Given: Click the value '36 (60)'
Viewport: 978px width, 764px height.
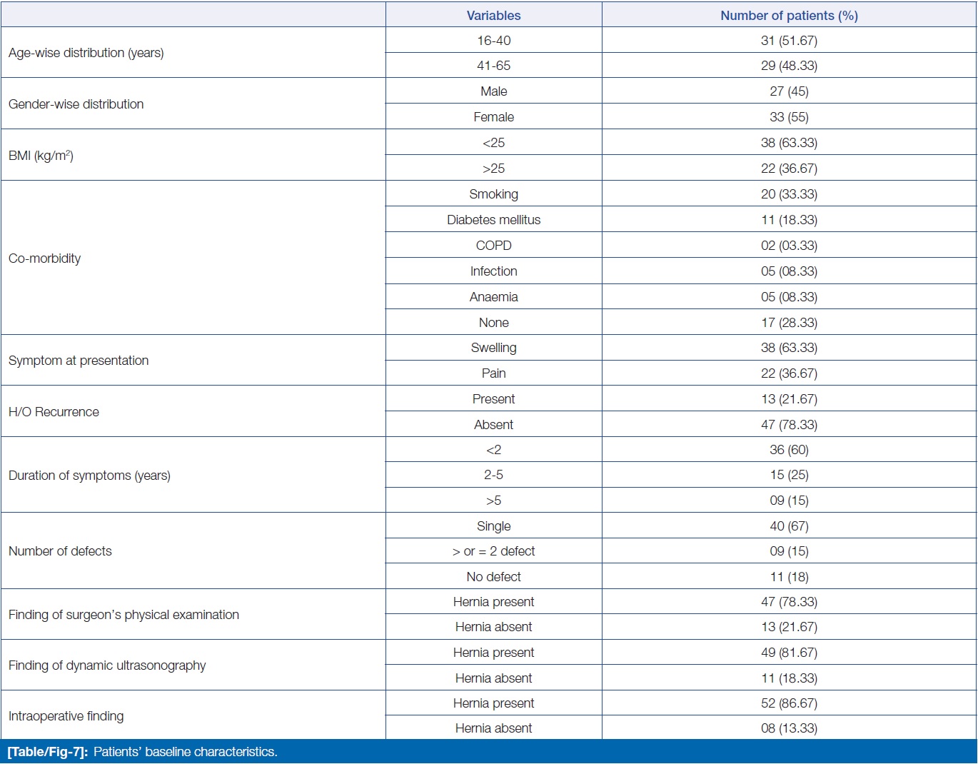Looking at the screenshot, I should (x=789, y=450).
